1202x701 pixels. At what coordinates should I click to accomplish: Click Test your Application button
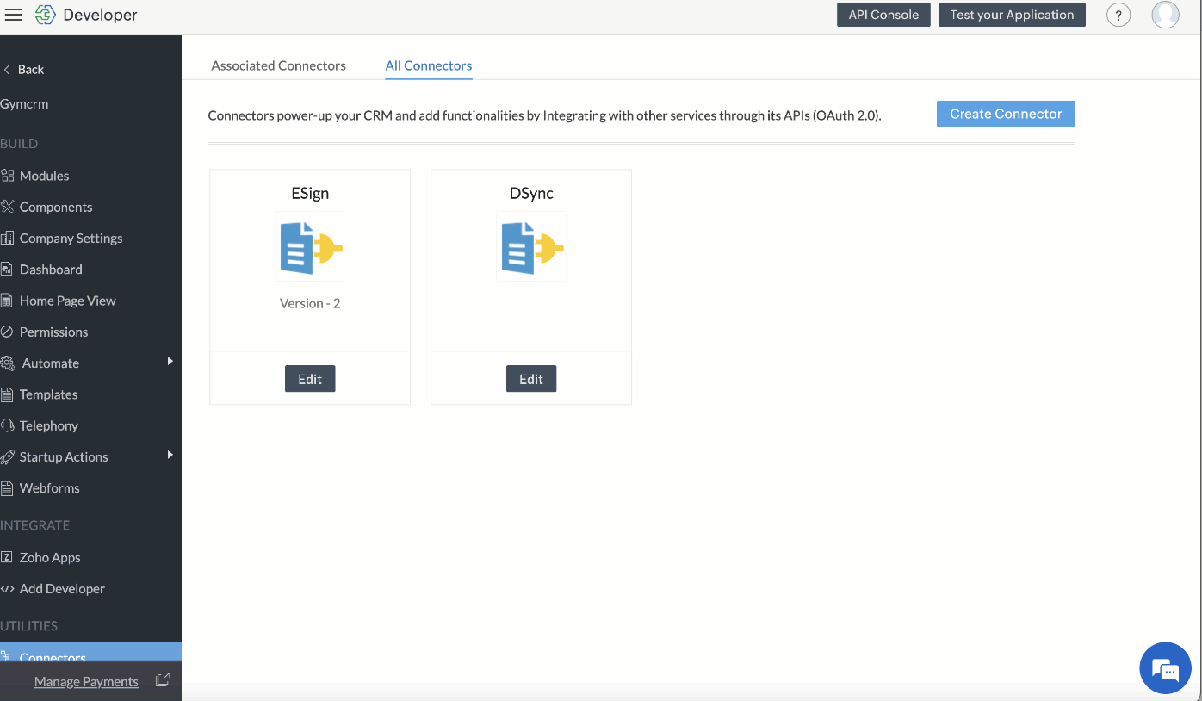click(1012, 15)
